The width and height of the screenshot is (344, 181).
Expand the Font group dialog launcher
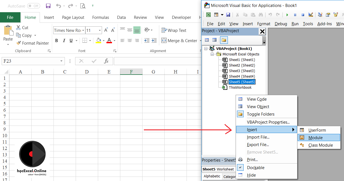pyautogui.click(x=115, y=51)
